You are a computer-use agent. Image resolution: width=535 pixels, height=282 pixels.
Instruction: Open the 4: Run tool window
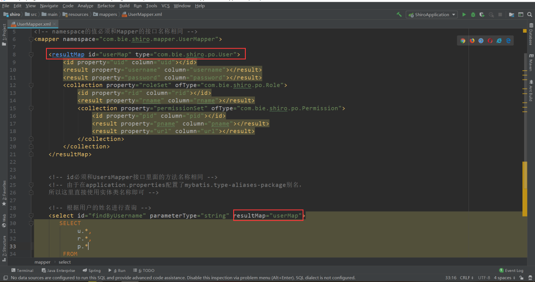(117, 271)
